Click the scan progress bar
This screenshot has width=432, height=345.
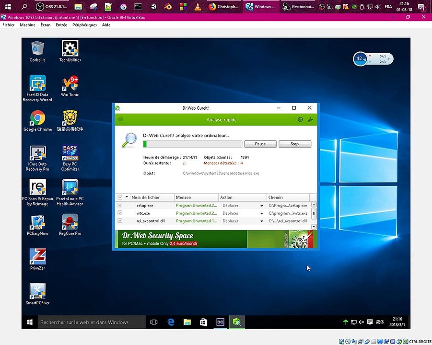point(193,144)
